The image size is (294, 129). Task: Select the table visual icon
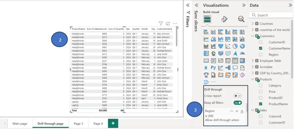[235, 61]
